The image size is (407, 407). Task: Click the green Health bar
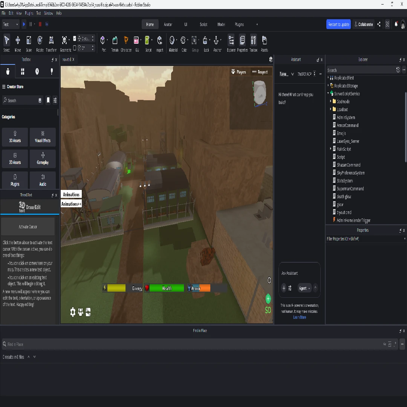tap(167, 288)
